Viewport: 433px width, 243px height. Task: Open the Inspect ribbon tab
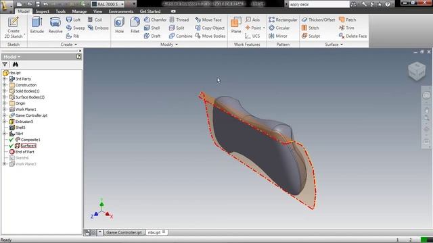[43, 11]
